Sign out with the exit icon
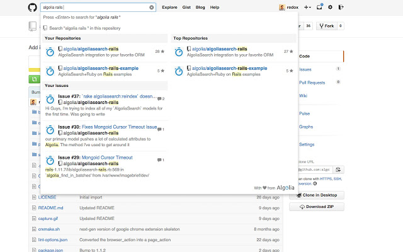Viewport: 403px width, 252px height. coord(341,7)
